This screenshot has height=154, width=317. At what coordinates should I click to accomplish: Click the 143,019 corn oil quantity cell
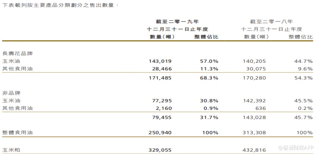pos(160,61)
